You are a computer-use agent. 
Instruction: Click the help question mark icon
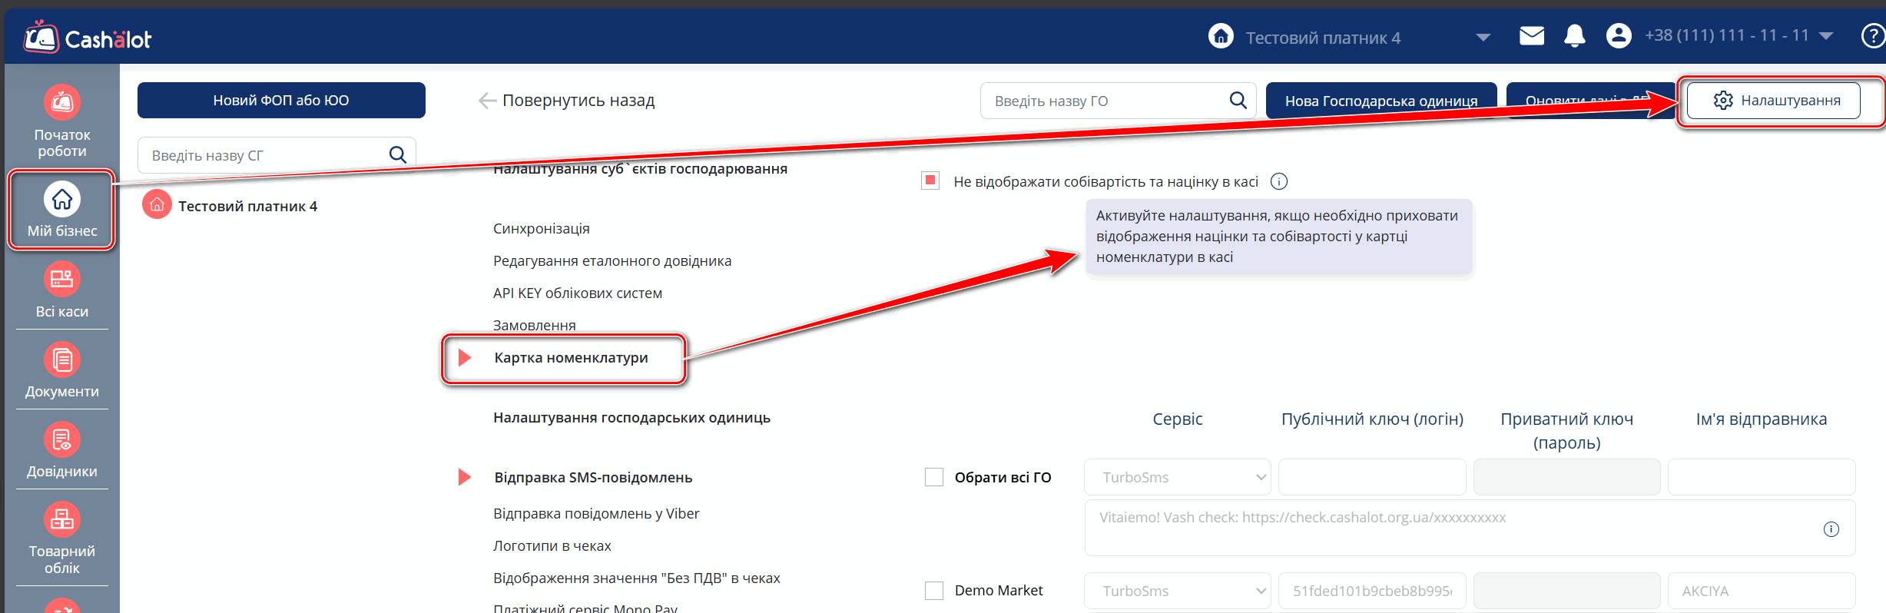(x=1872, y=36)
